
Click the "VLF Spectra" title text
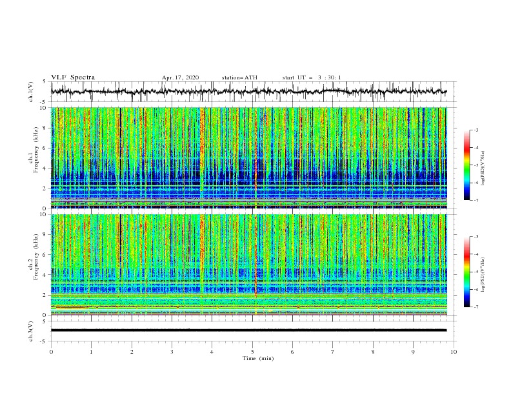(73, 77)
